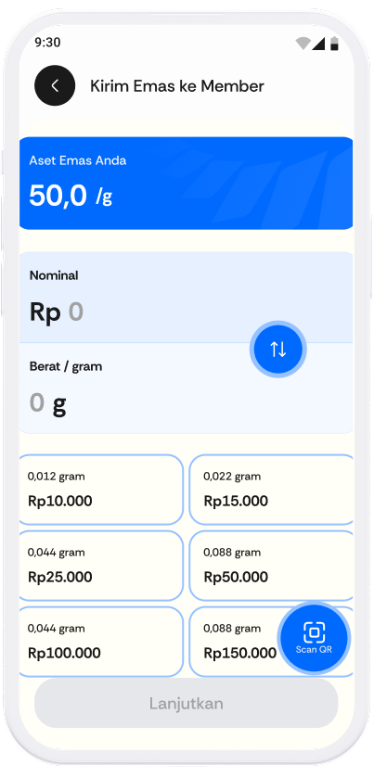Choose the Rp50.000 quick amount card

pyautogui.click(x=271, y=566)
